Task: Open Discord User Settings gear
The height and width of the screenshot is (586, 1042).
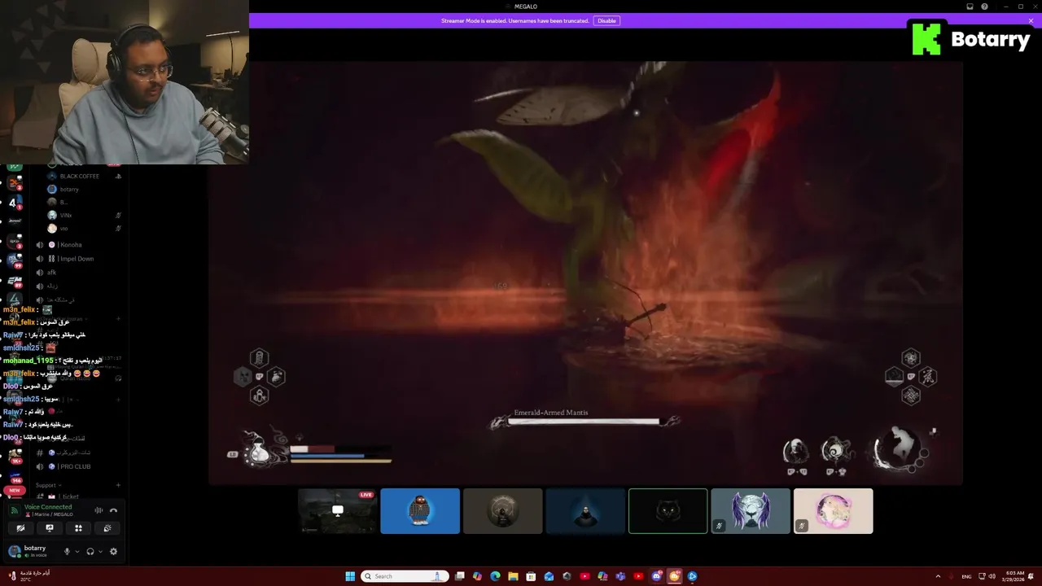Action: (x=113, y=551)
